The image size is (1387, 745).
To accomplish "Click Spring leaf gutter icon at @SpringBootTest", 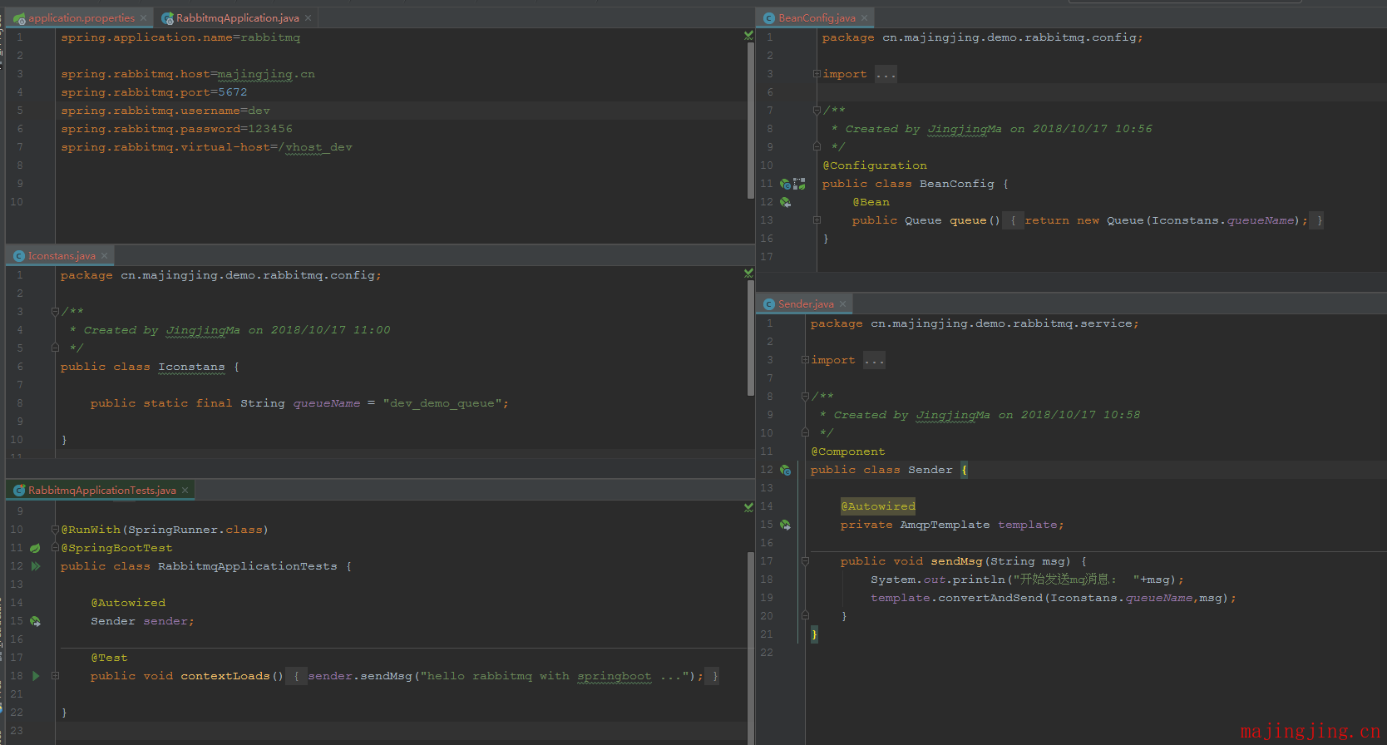I will pyautogui.click(x=35, y=548).
